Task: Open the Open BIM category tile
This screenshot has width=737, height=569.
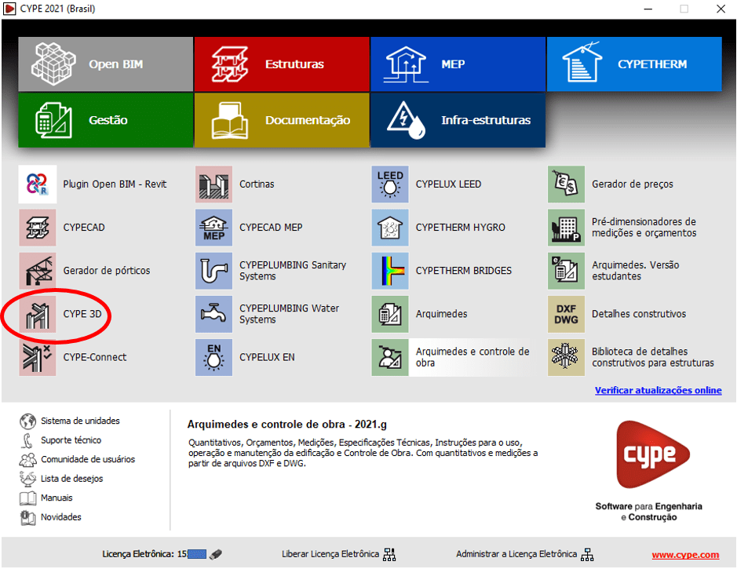Action: click(x=105, y=64)
